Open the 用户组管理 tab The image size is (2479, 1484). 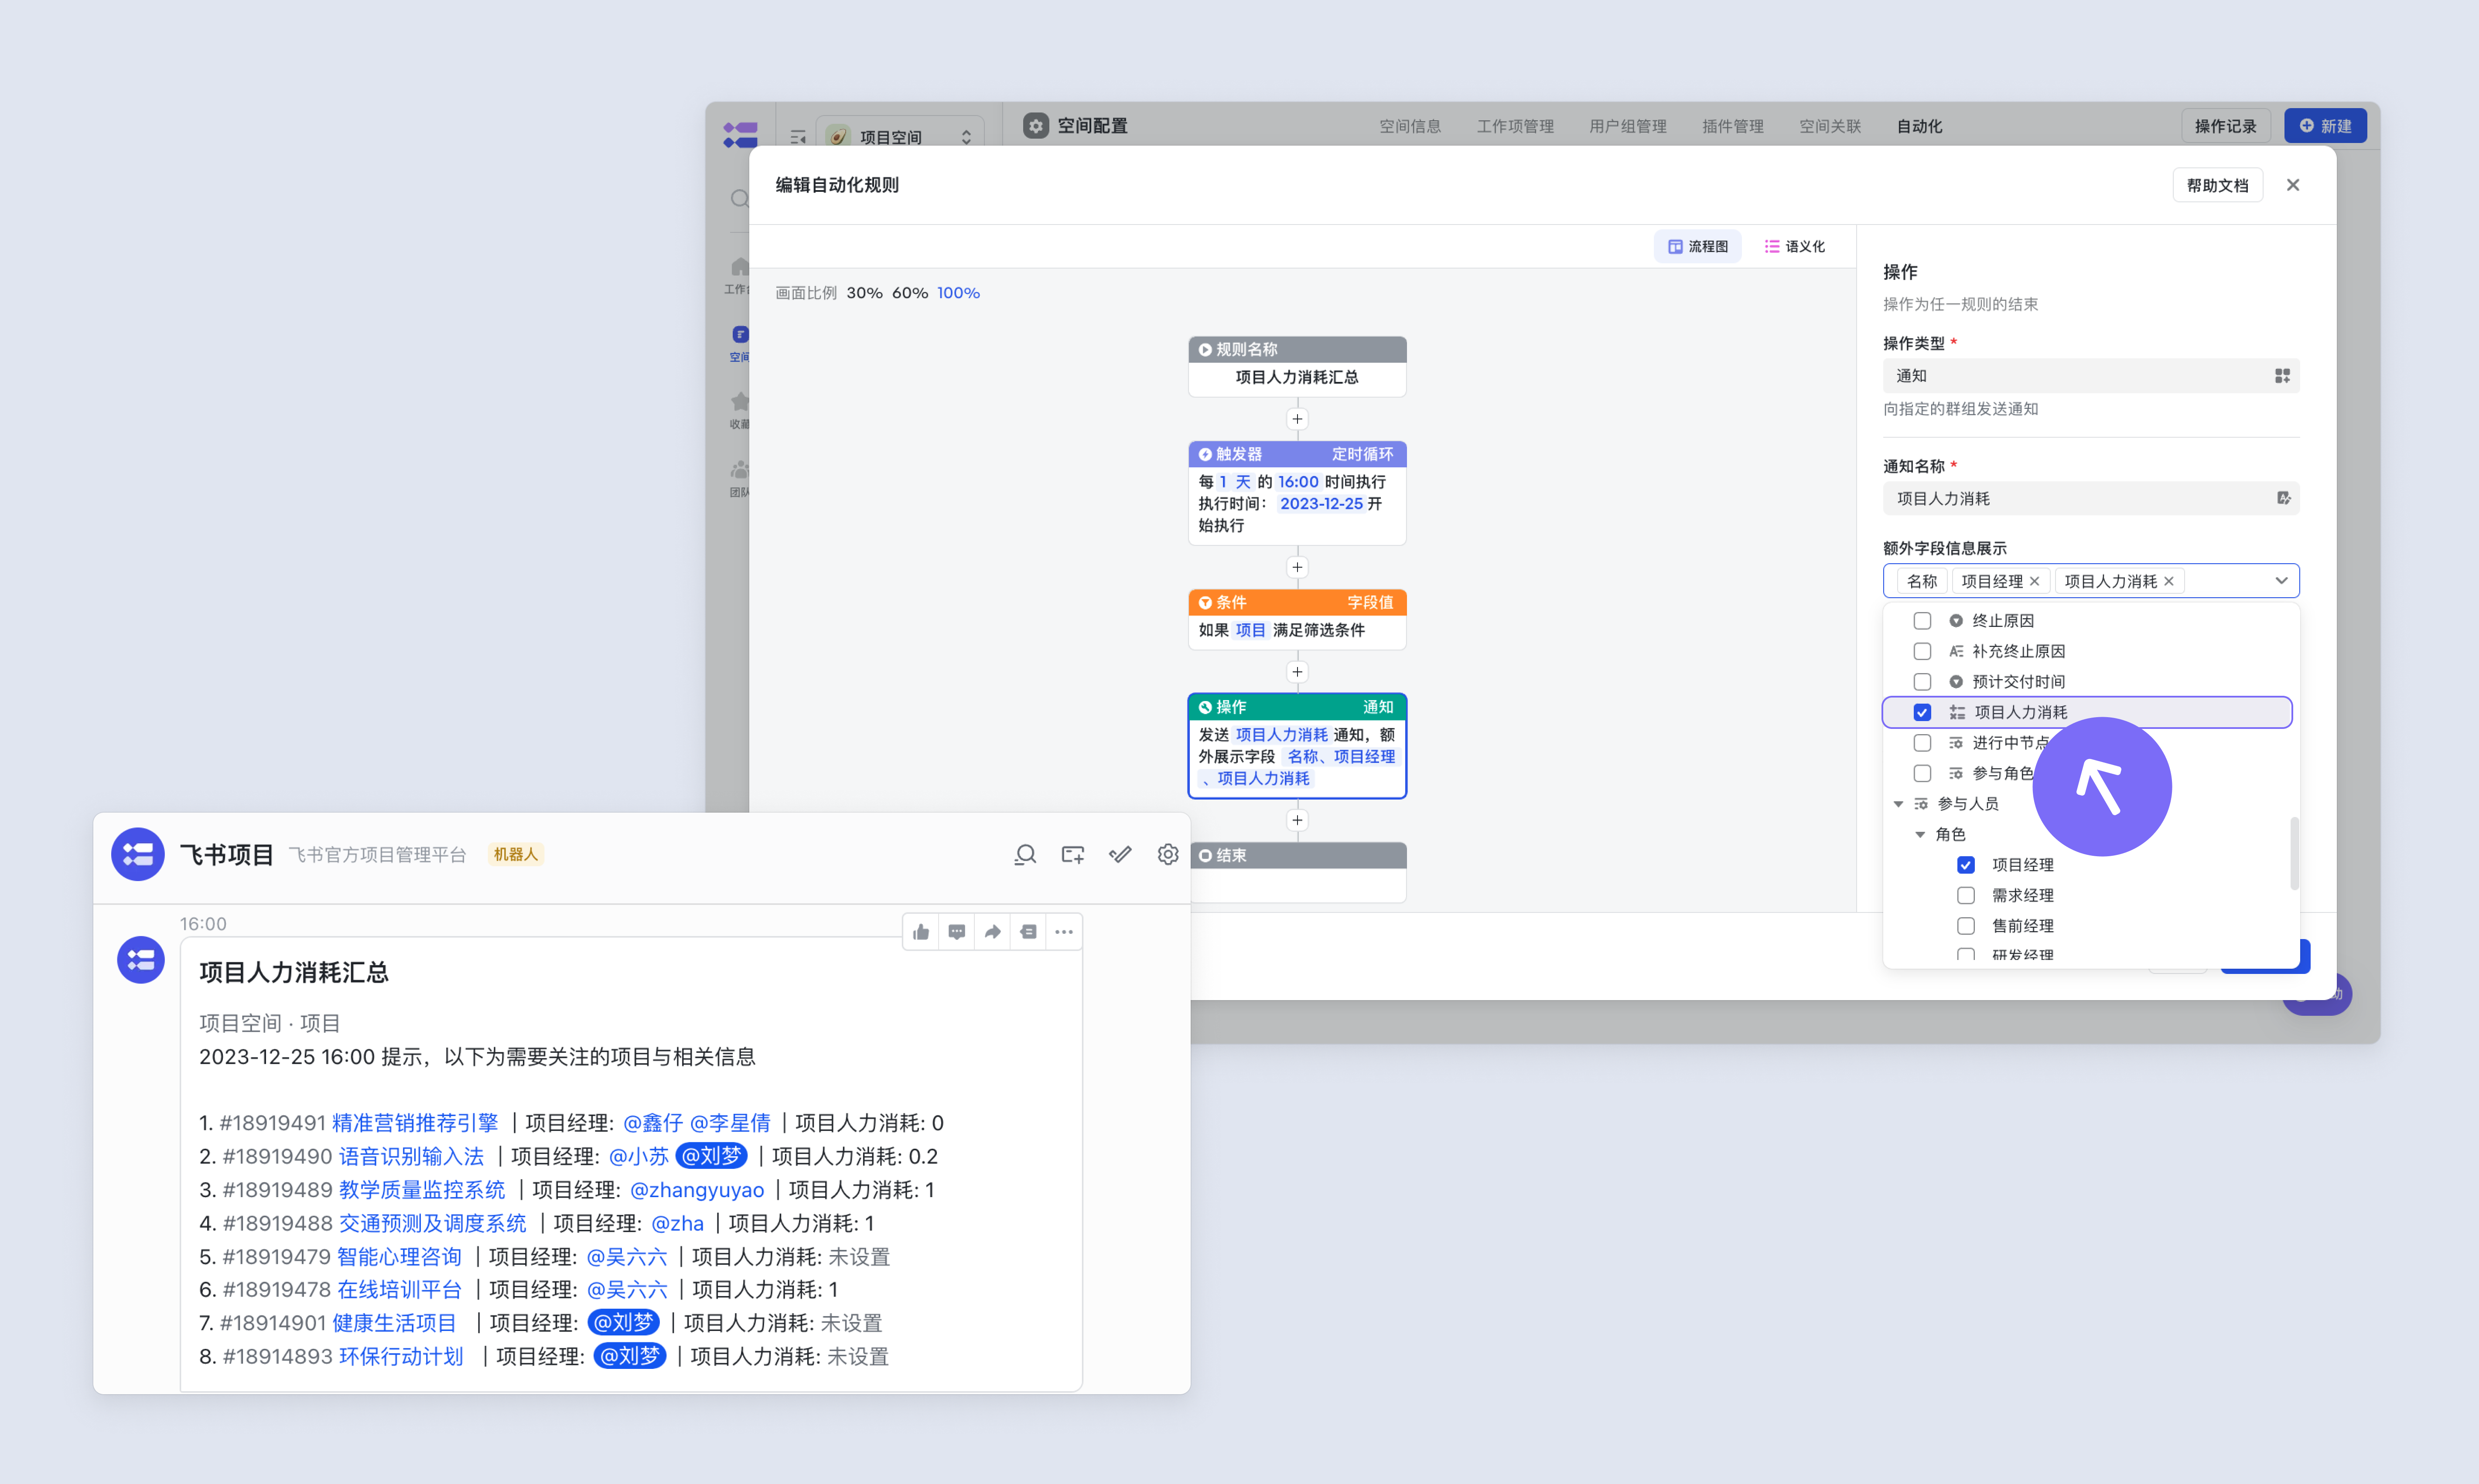(1628, 126)
